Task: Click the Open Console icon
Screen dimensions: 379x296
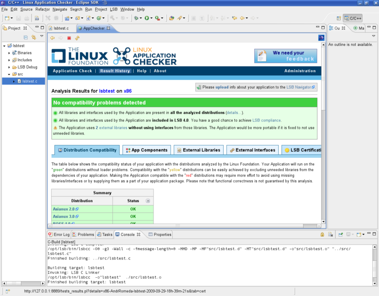Action: [x=359, y=234]
